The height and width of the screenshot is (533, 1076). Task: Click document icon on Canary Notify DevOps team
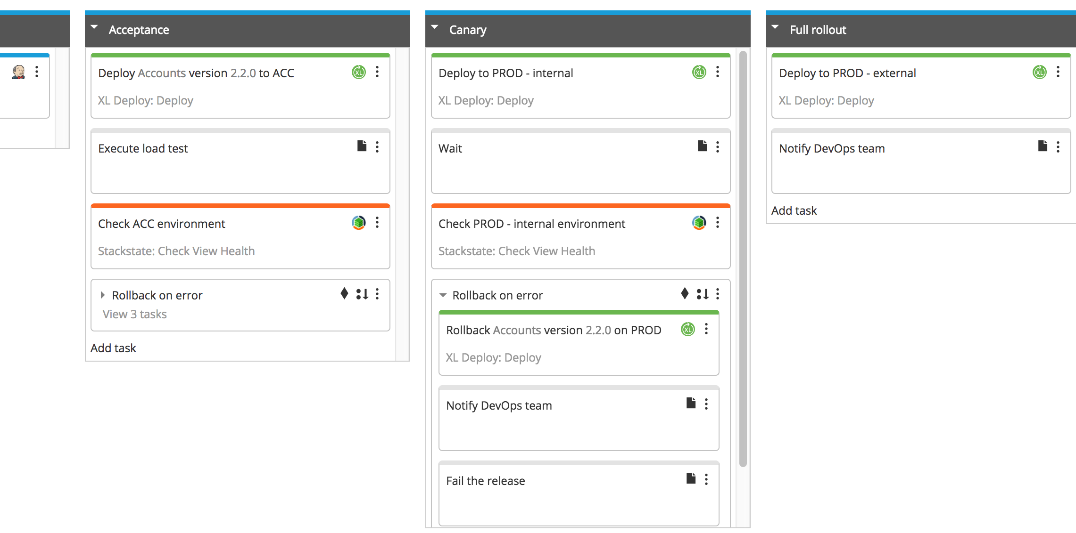coord(691,403)
